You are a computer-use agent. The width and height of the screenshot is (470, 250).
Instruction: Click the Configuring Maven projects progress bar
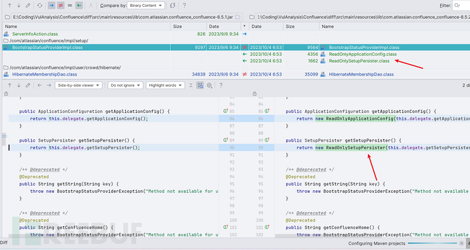tap(433, 243)
